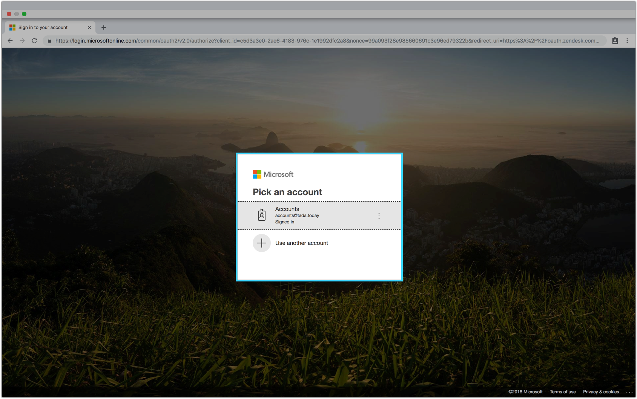Open the Terms of use link
This screenshot has width=637, height=399.
(563, 392)
